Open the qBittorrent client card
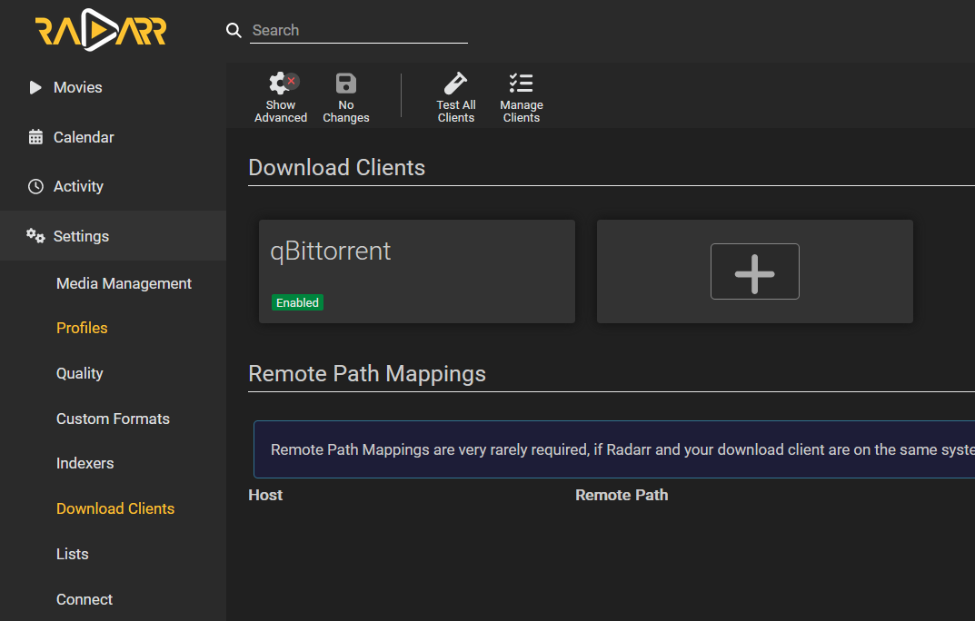Screen dimensions: 975x621 pos(416,271)
